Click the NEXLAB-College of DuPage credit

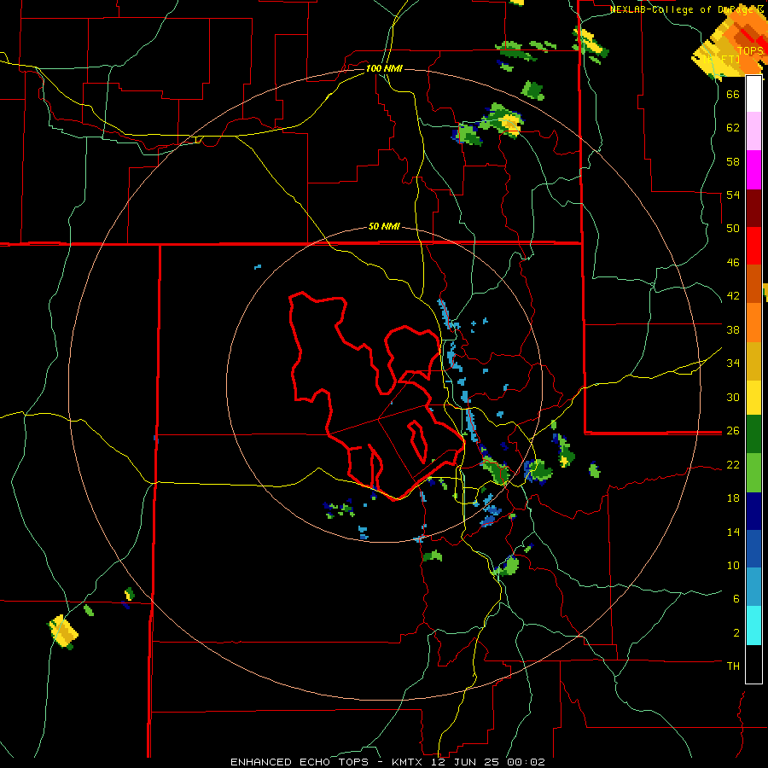[687, 9]
